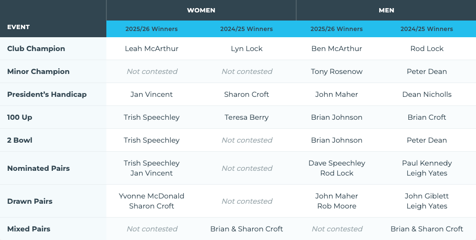Click Women's 2025/26 Winners header
Image resolution: width=476 pixels, height=240 pixels.
[x=152, y=29]
